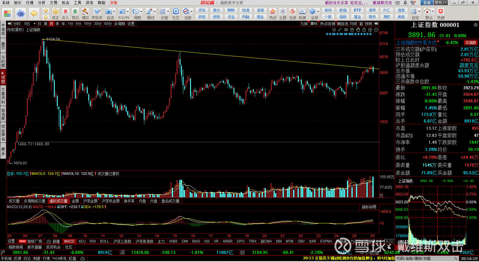Open the 5日 period dropdown arrow
The width and height of the screenshot is (479, 262).
[34, 24]
